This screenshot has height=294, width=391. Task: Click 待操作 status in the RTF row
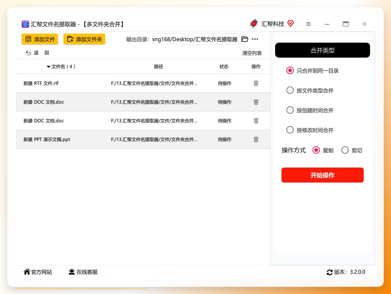pos(224,83)
